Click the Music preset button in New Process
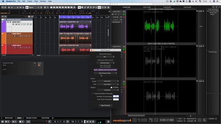This screenshot has height=124, width=221. (x=105, y=70)
